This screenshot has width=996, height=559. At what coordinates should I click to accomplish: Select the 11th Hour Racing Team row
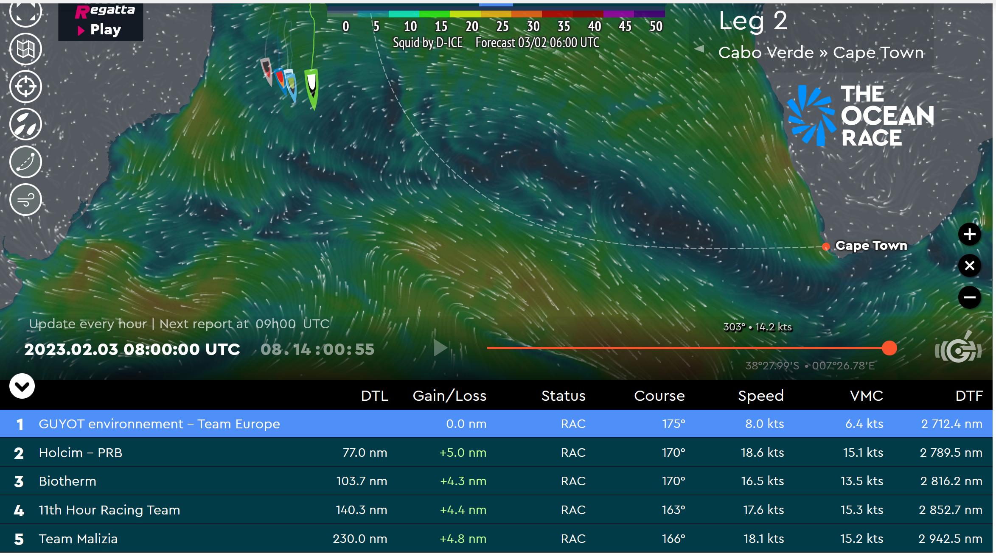(497, 510)
